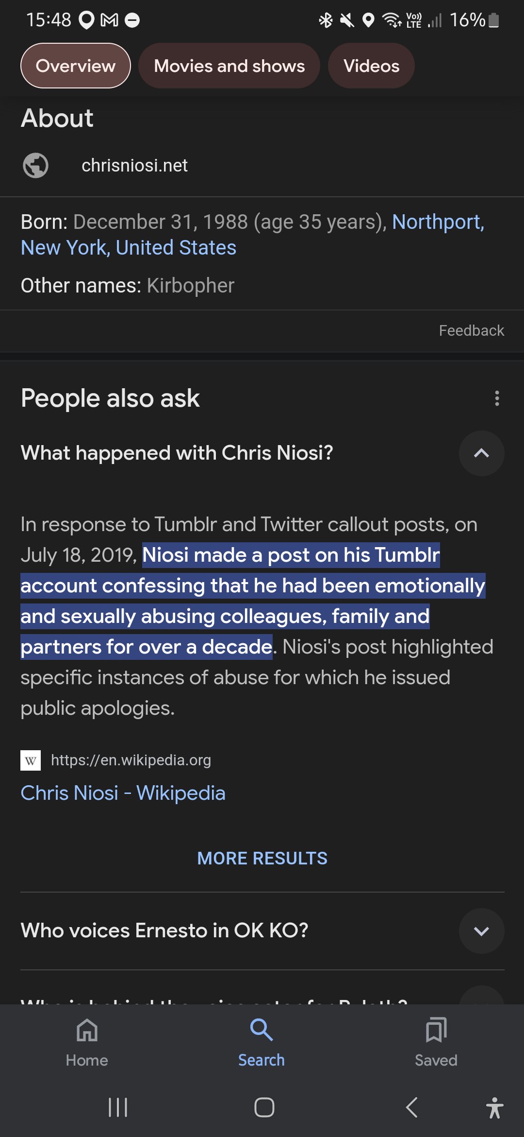Image resolution: width=524 pixels, height=1137 pixels.
Task: Collapse the Chris Niosi question
Action: [481, 453]
